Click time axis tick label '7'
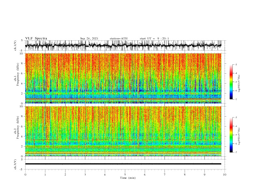This screenshot has height=196, width=253. 165,175
